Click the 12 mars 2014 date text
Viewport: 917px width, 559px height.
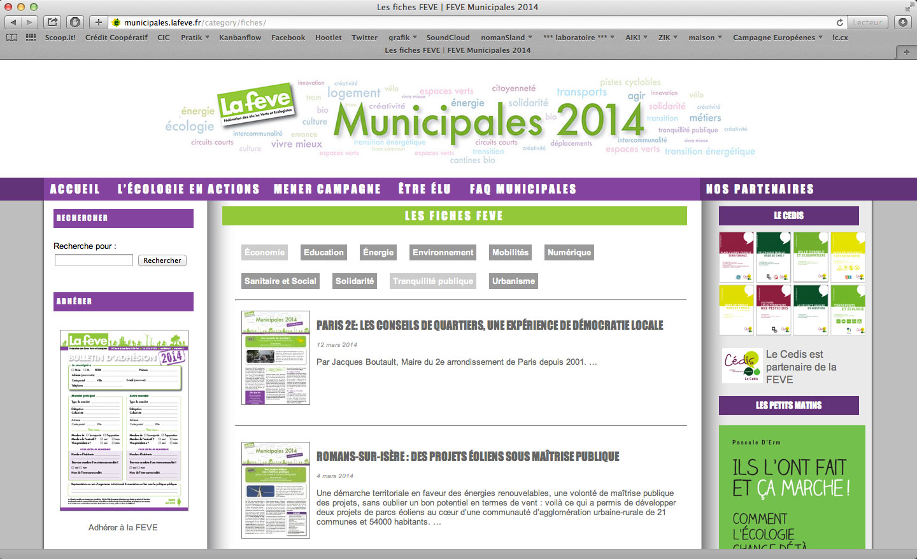(337, 345)
